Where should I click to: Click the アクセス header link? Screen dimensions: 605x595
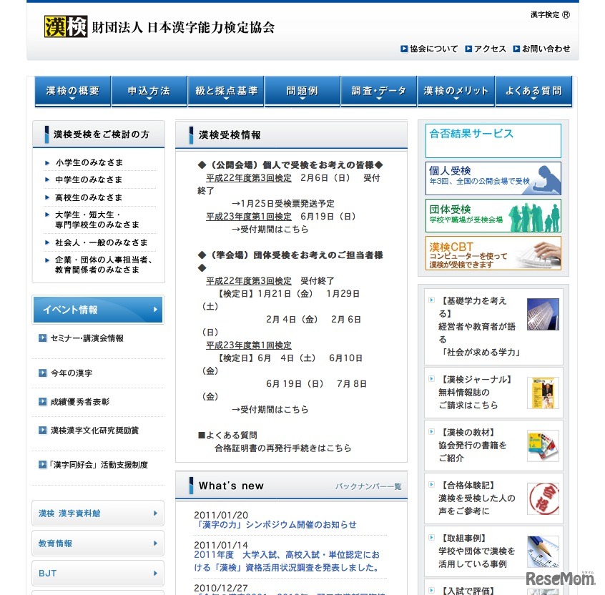[x=486, y=49]
